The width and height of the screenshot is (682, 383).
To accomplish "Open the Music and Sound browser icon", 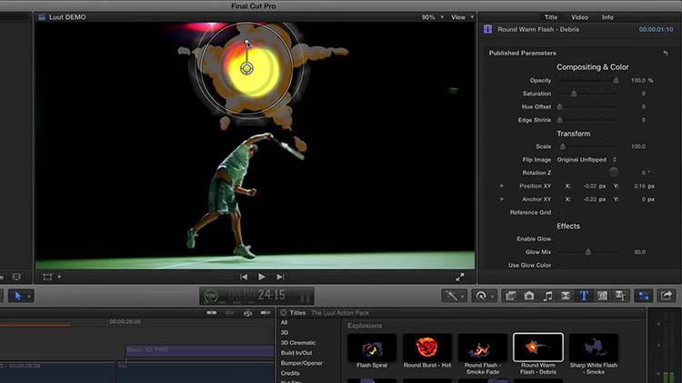I will tap(547, 296).
